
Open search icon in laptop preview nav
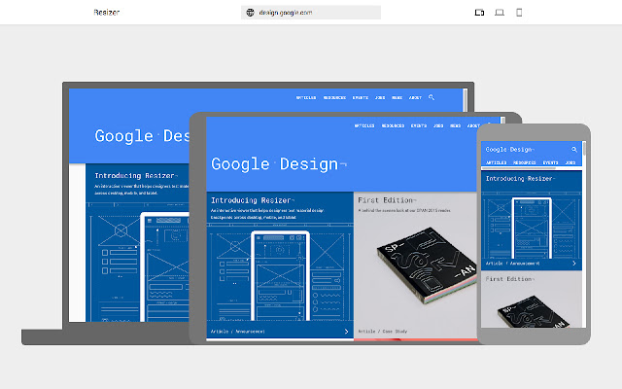tap(432, 97)
